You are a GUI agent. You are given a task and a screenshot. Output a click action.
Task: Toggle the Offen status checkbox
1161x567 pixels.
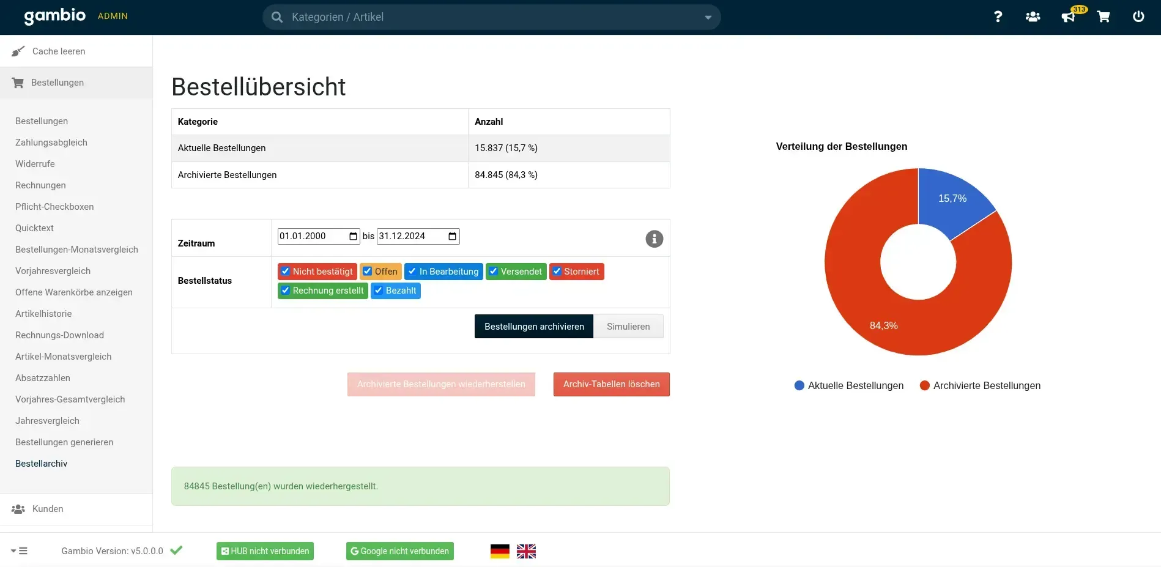pos(368,272)
